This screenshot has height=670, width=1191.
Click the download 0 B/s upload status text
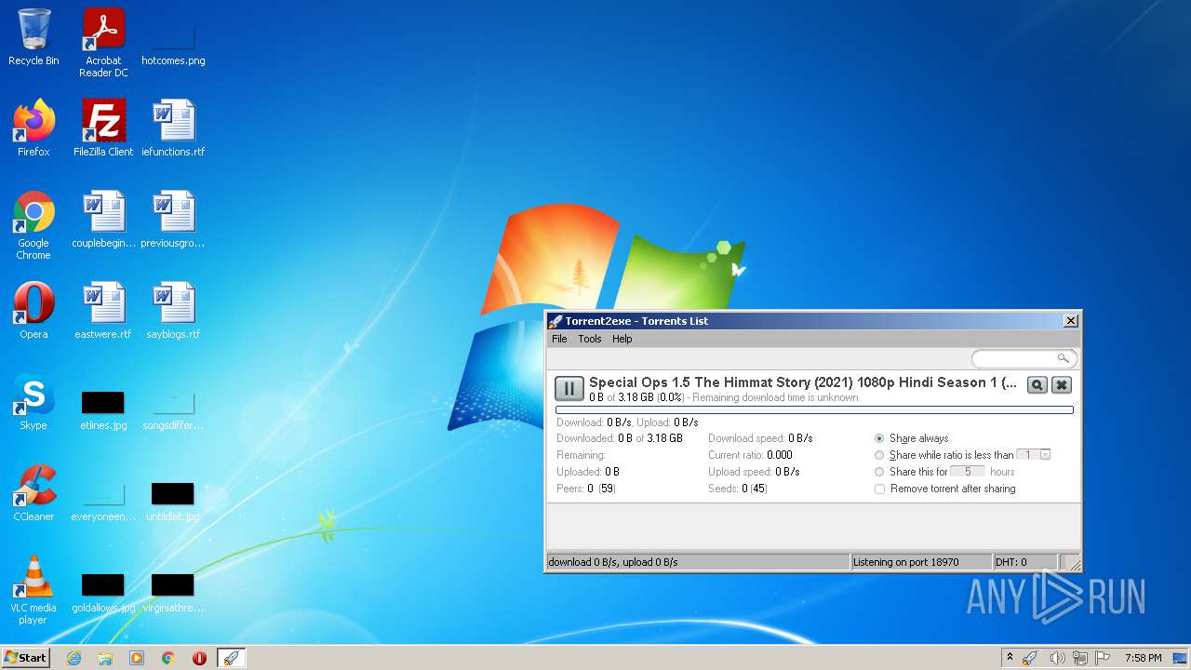(x=613, y=562)
